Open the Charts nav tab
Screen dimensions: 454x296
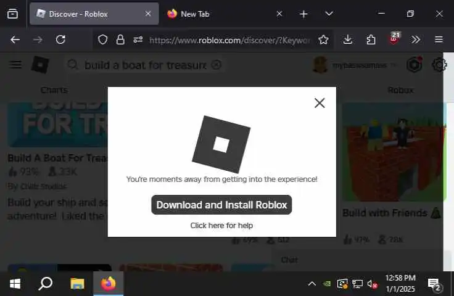pos(54,90)
